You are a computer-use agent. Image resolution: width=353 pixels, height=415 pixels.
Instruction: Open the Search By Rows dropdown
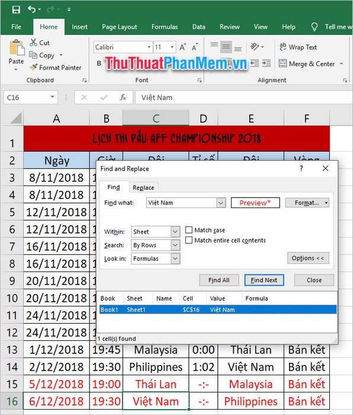pyautogui.click(x=175, y=245)
